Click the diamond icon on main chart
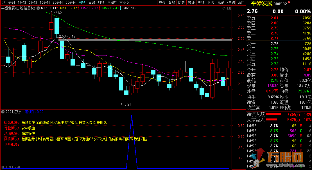312x170 pixels. tap(224, 8)
